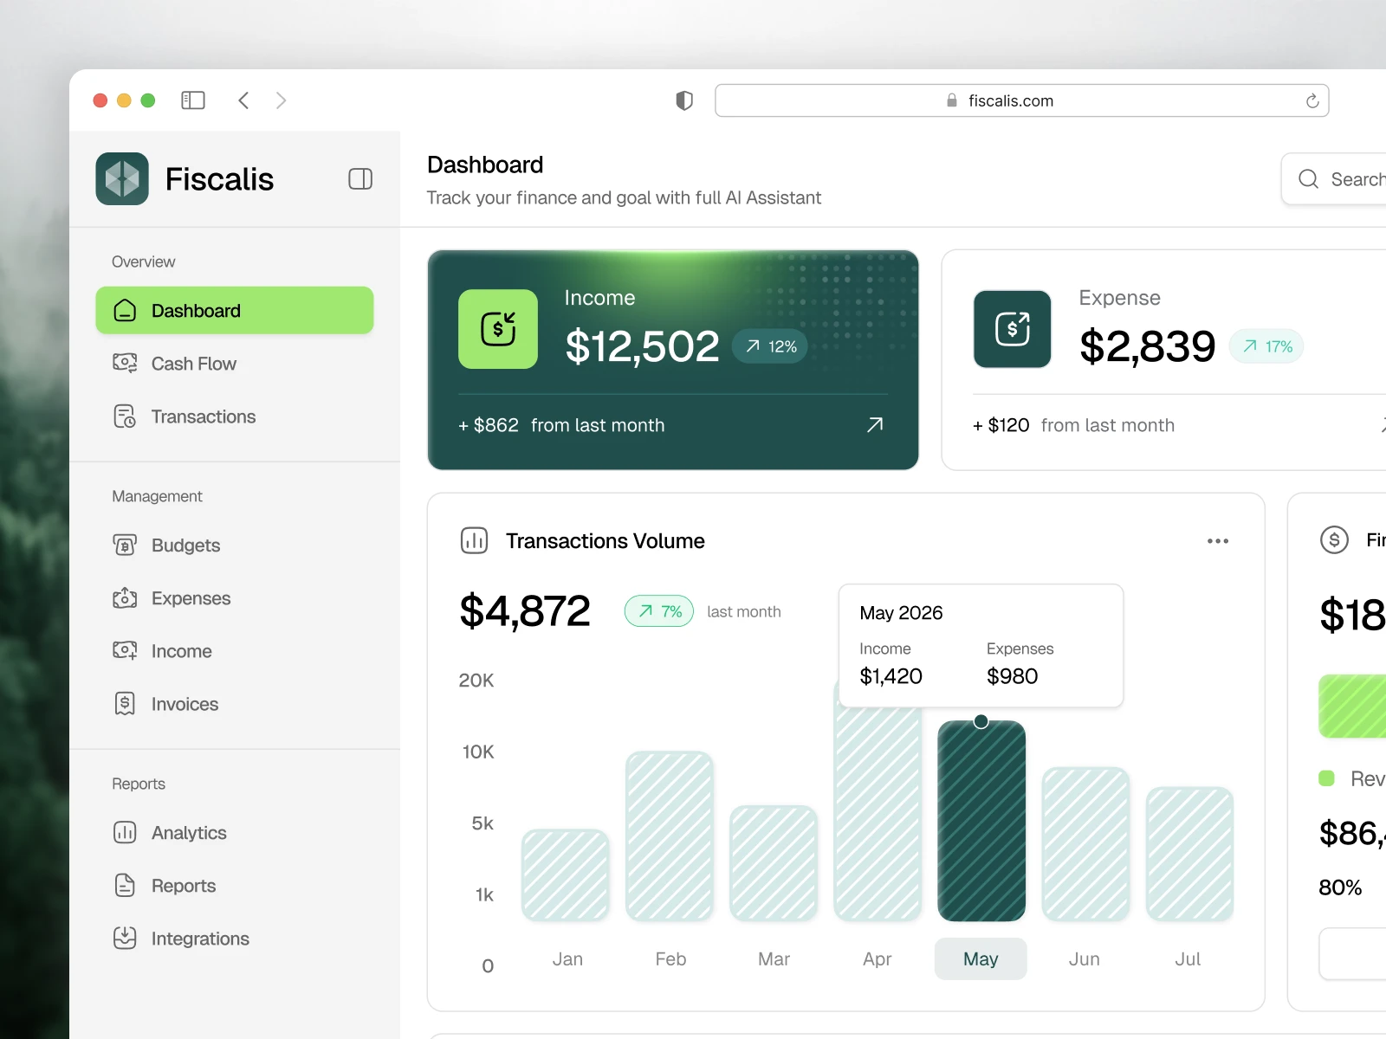Select the Jun bar in chart
Image resolution: width=1386 pixels, height=1039 pixels.
pyautogui.click(x=1085, y=844)
